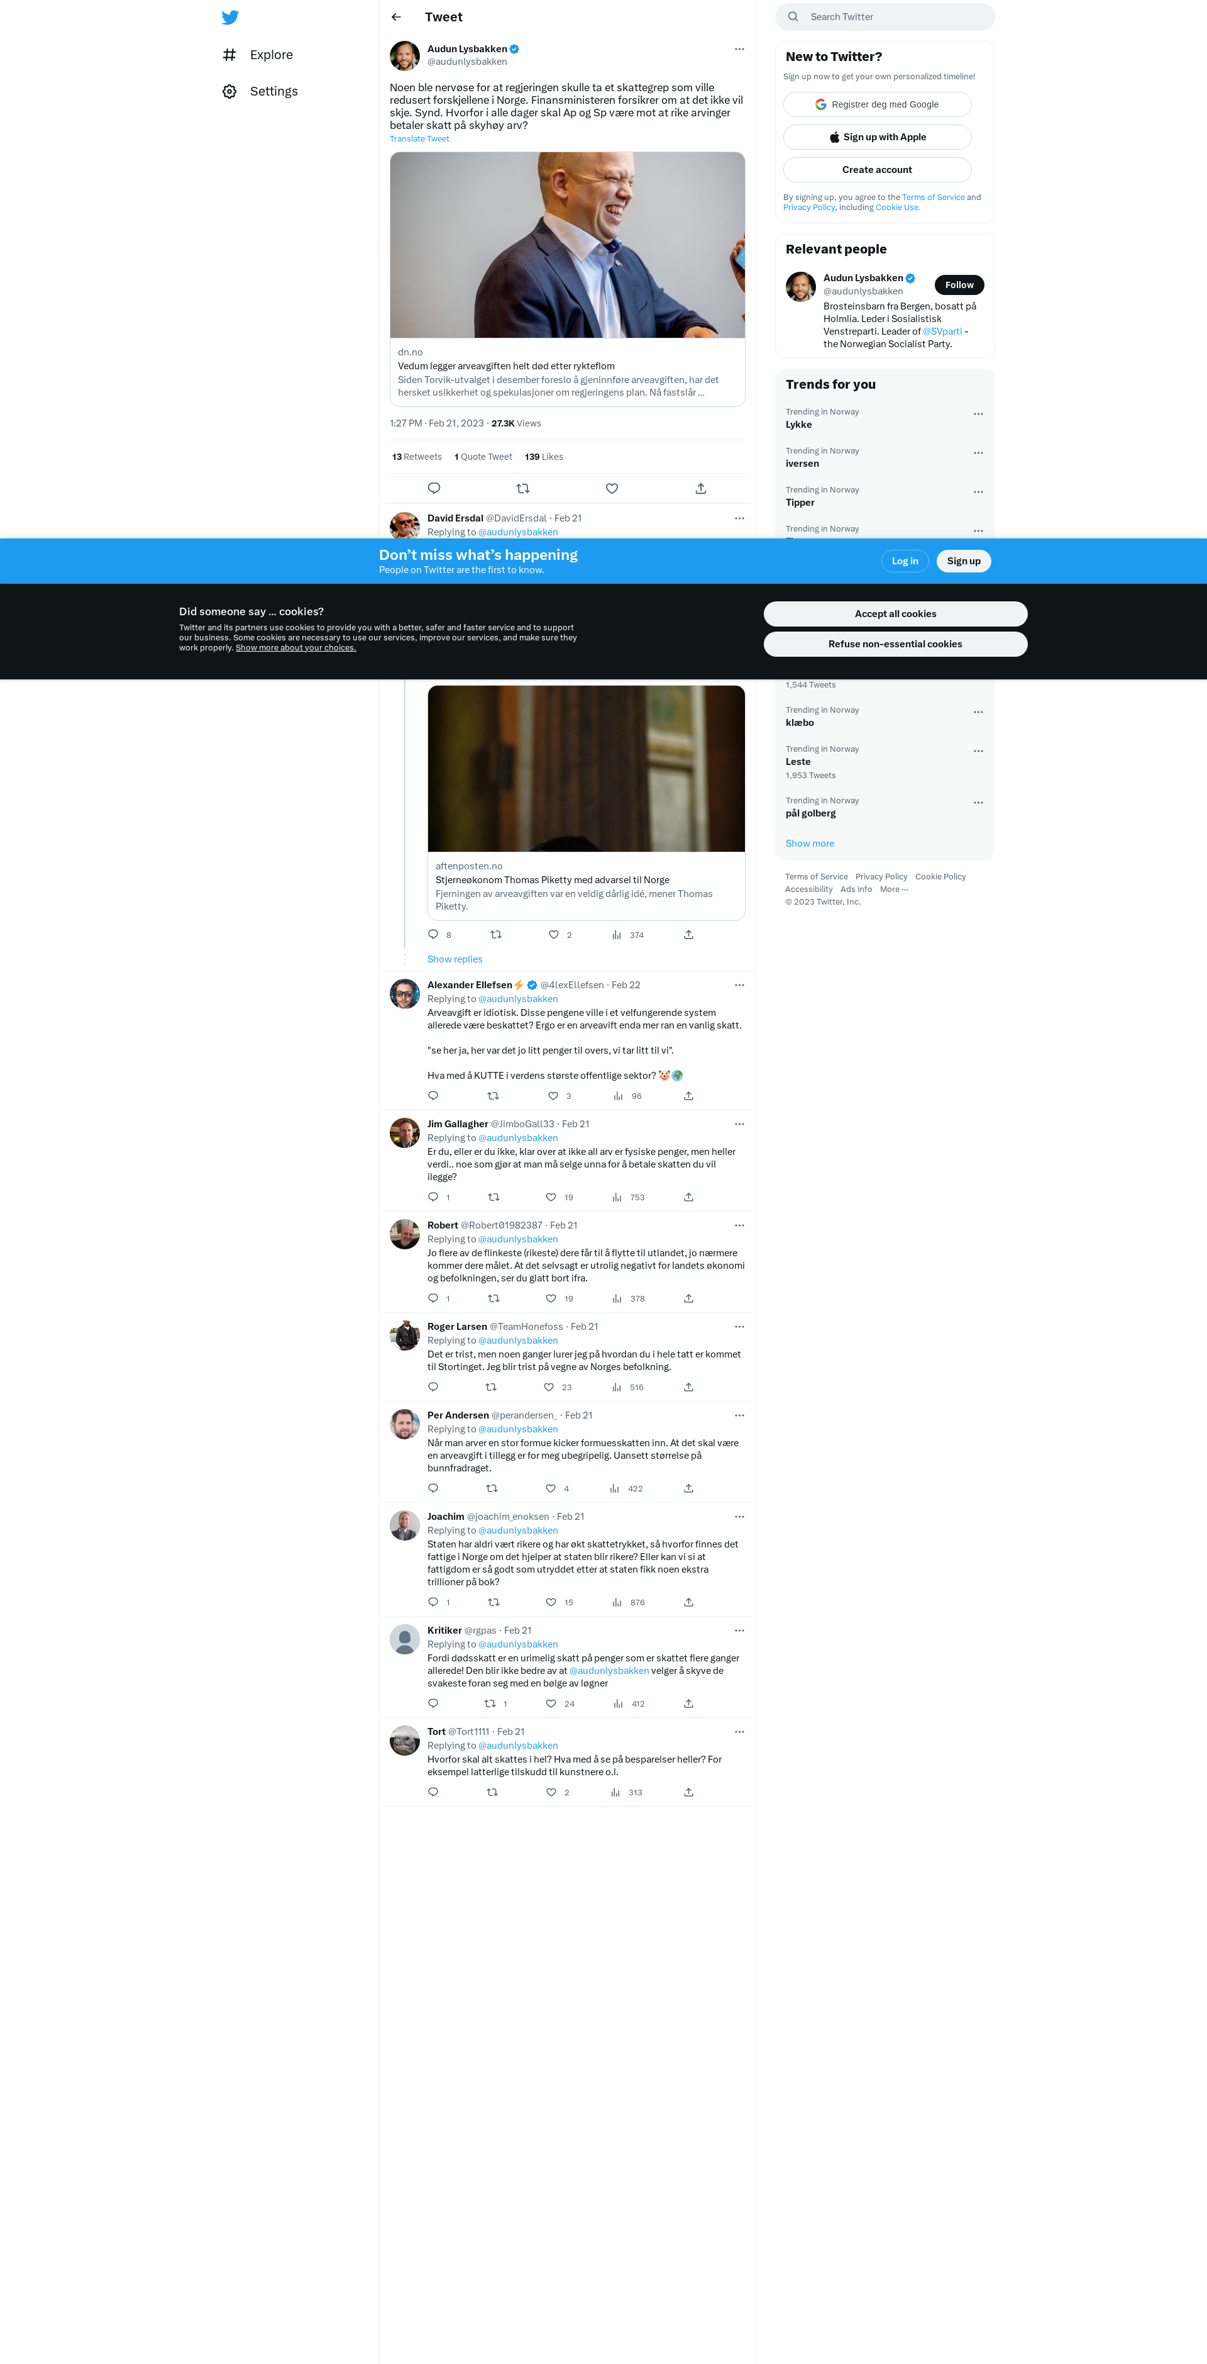View analytics showing 374 views
The image size is (1207, 2364).
click(628, 935)
